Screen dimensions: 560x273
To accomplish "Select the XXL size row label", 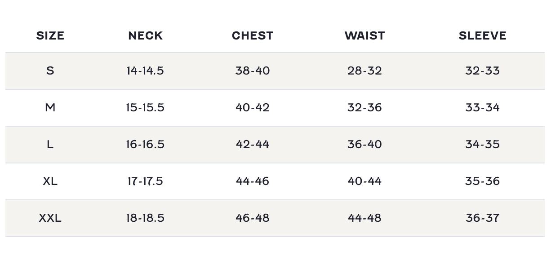I will [x=50, y=218].
